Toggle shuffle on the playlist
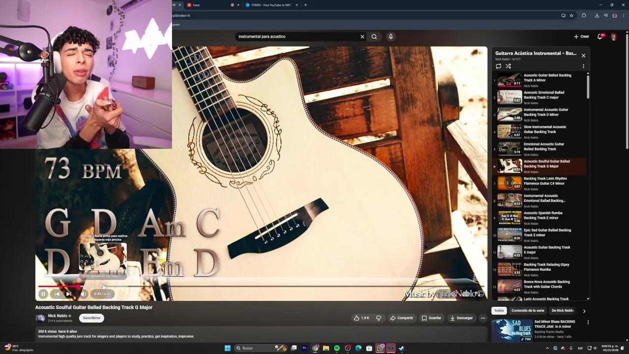 point(509,66)
